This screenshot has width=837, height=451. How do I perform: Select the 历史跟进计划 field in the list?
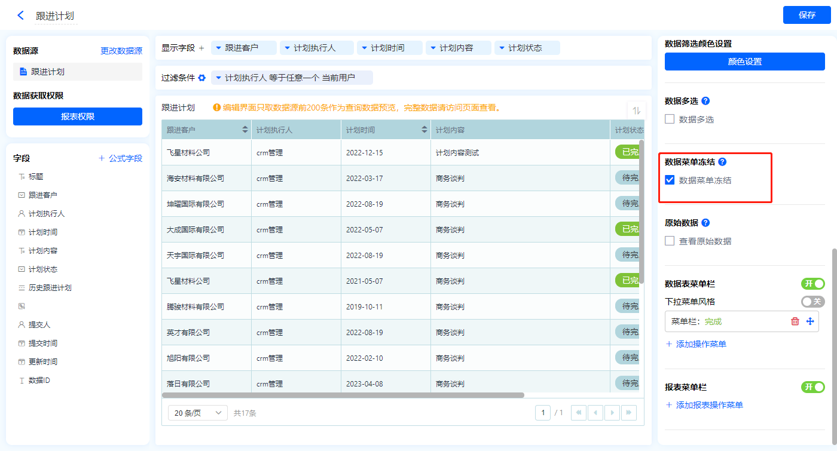pyautogui.click(x=50, y=288)
